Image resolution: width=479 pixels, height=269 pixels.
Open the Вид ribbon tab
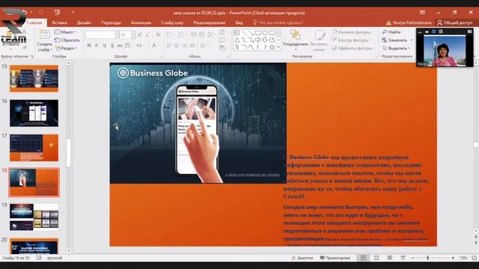pos(239,22)
